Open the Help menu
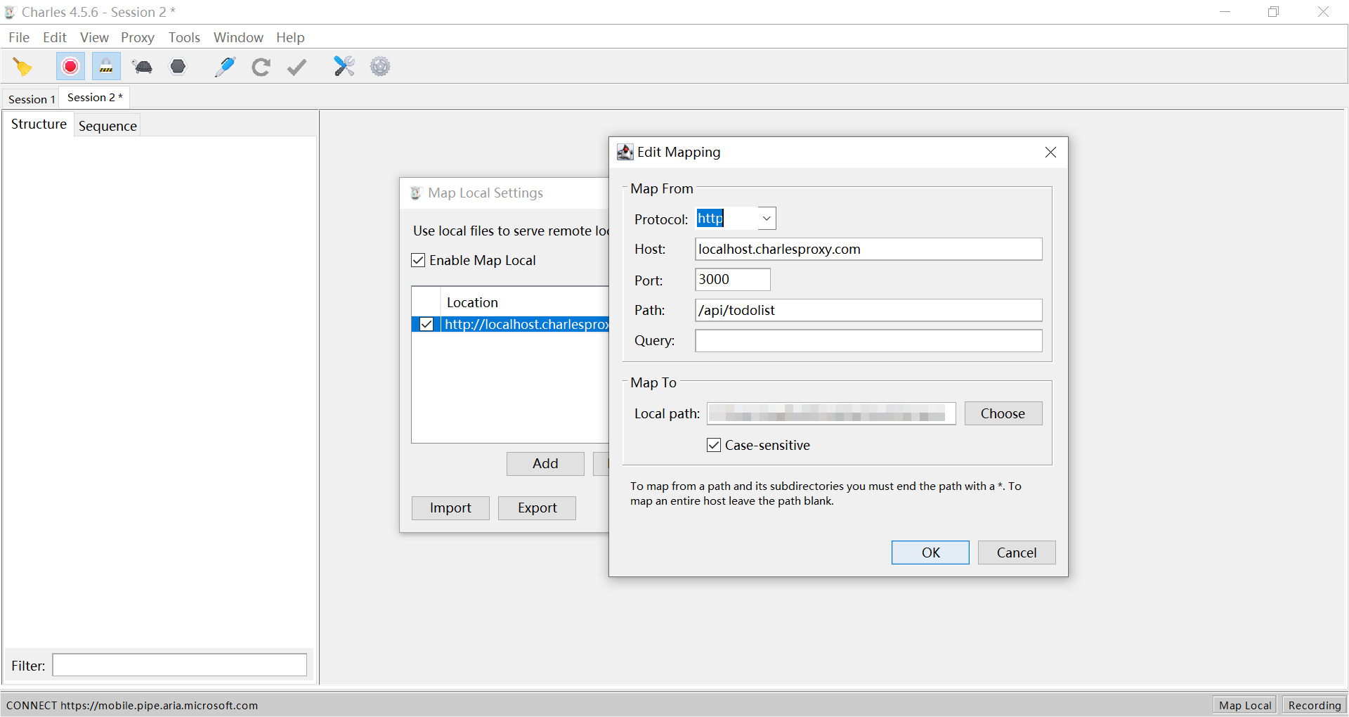The image size is (1349, 717). [290, 37]
